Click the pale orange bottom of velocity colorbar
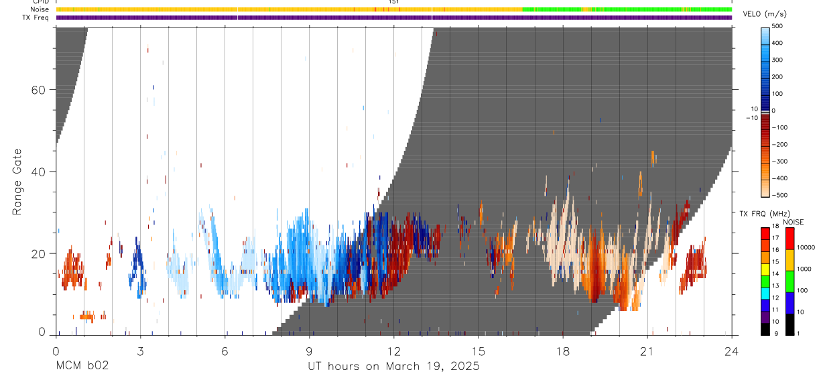This screenshot has width=823, height=380. pyautogui.click(x=765, y=188)
